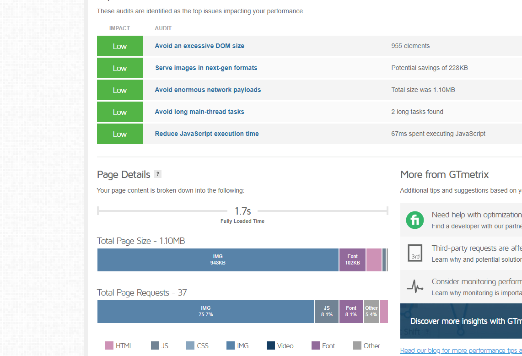This screenshot has width=522, height=356.
Task: Click the Font 102KB page size segment
Action: [352, 260]
